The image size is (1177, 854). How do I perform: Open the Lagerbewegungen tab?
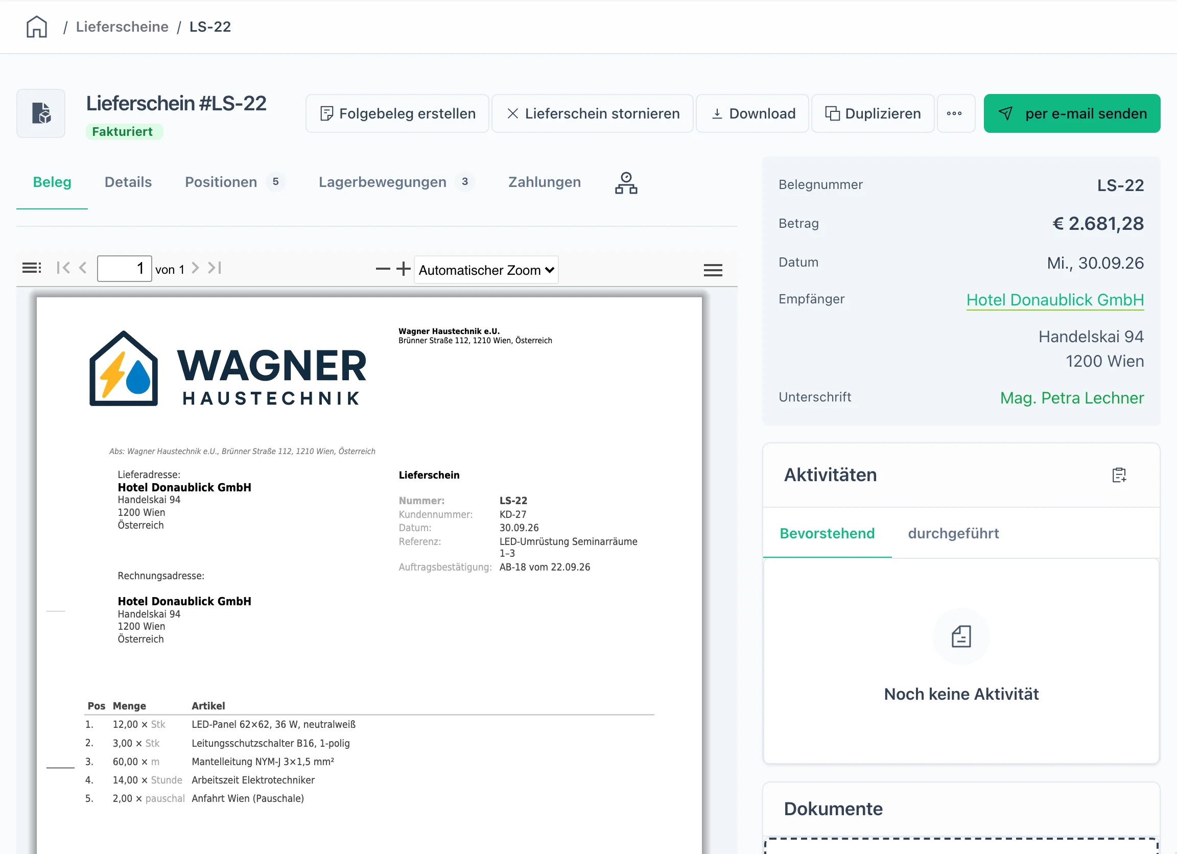(x=396, y=182)
